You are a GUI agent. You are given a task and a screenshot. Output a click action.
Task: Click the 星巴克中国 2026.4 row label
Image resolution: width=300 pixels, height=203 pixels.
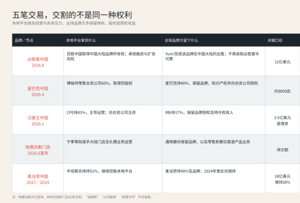(x=38, y=92)
